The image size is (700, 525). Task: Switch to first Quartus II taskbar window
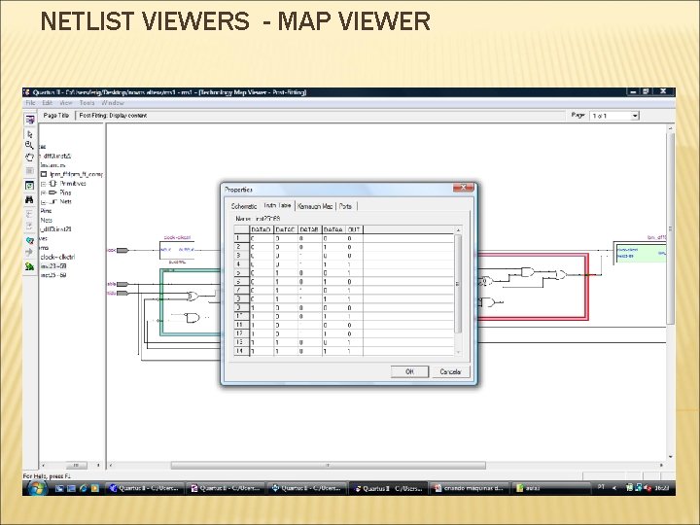click(x=145, y=488)
